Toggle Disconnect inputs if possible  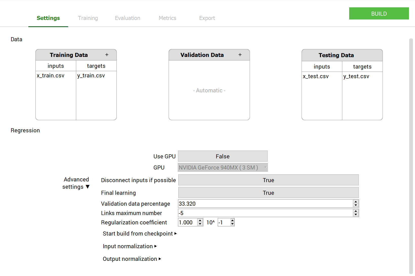[268, 180]
